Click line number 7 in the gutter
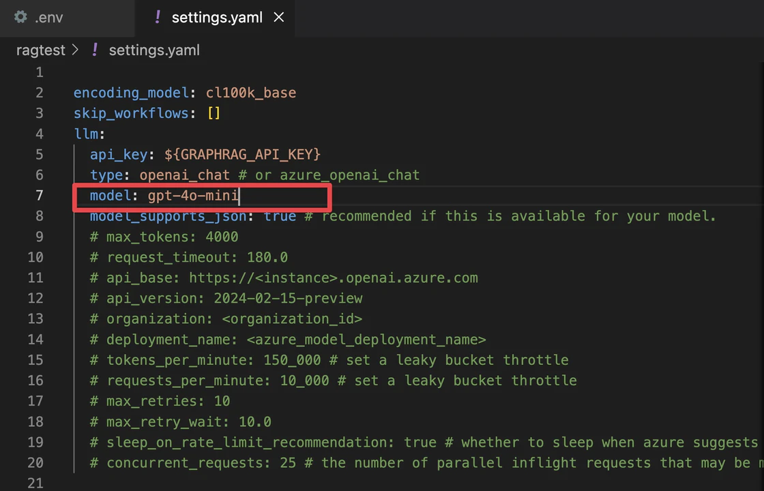This screenshot has width=764, height=491. (x=39, y=195)
